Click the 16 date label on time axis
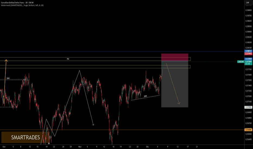Screen dimensions: 253x149 tap(113, 147)
